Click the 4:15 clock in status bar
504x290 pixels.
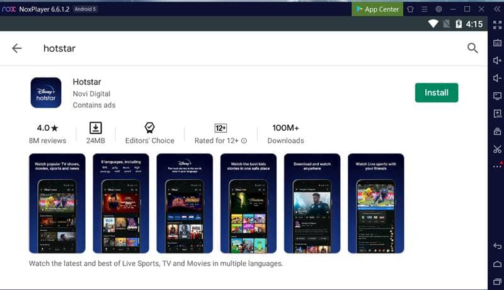coord(474,24)
